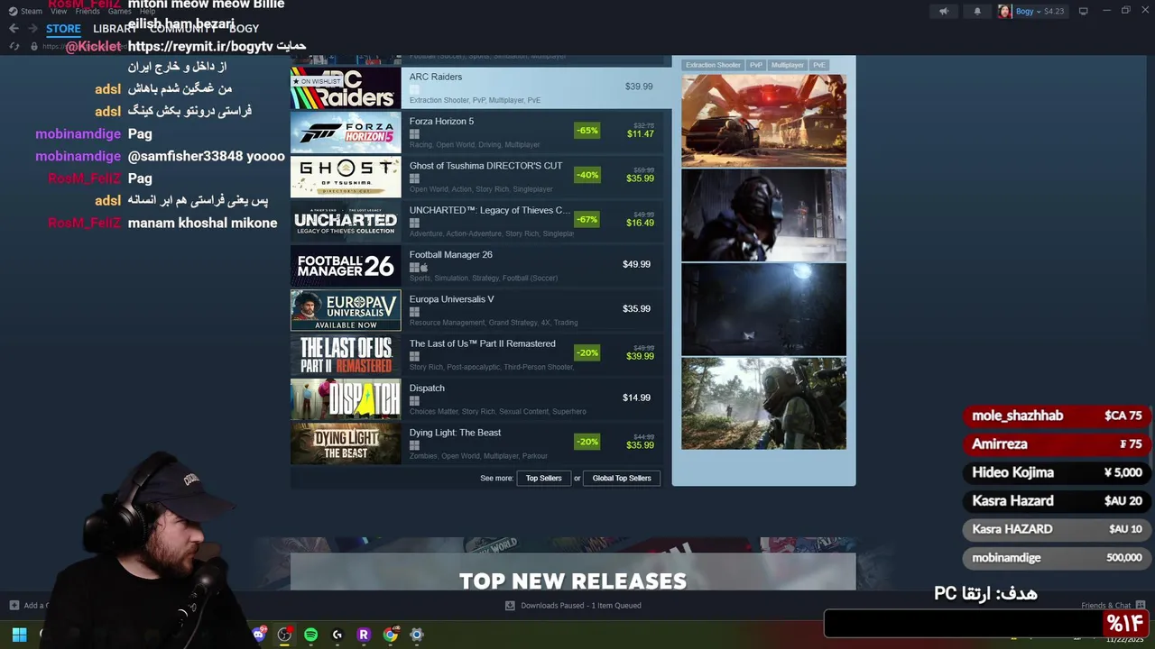Open Friends & Chat panel
The height and width of the screenshot is (649, 1155).
(1113, 606)
